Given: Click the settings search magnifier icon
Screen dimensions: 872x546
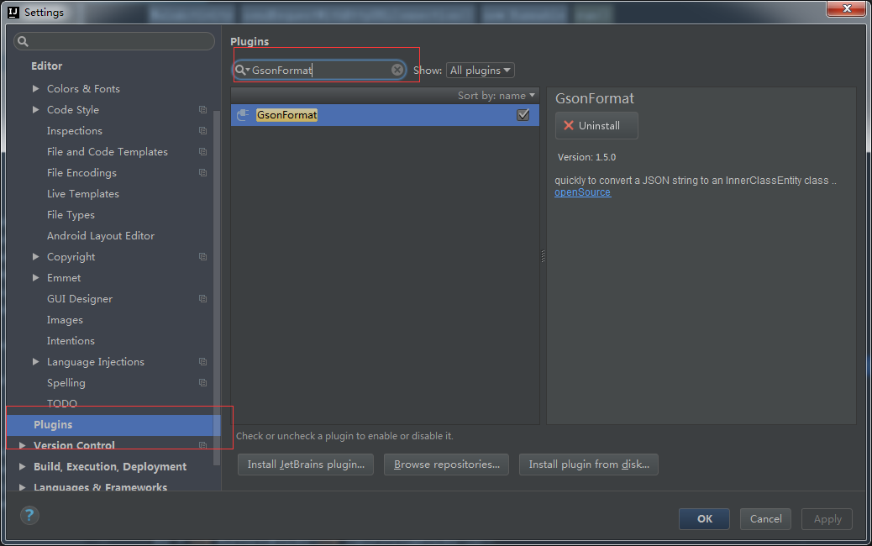Looking at the screenshot, I should click(23, 41).
